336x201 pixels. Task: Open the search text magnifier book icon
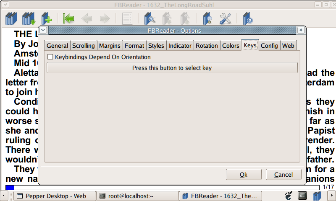(x=150, y=18)
